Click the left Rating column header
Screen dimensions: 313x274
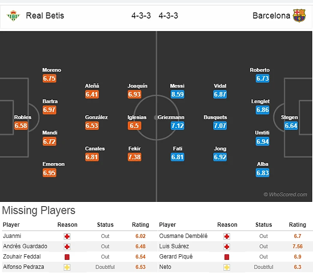point(140,225)
